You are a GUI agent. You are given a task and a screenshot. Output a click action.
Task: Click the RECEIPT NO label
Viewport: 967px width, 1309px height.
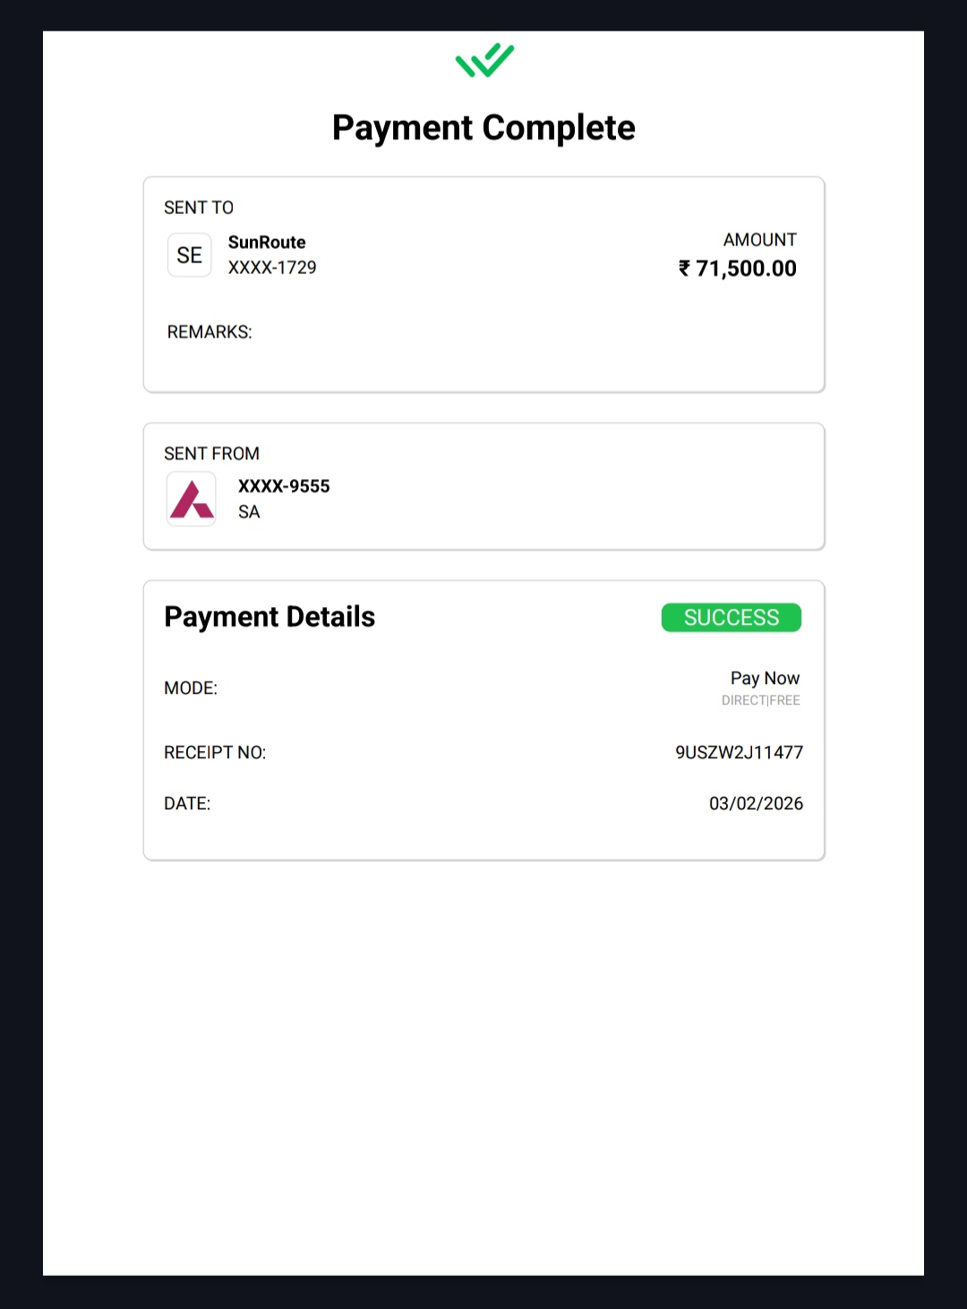[x=215, y=753]
